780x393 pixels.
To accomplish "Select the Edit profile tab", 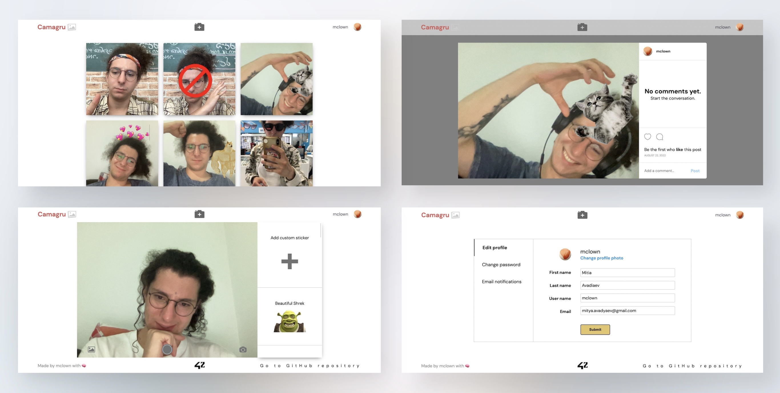I will [x=494, y=248].
